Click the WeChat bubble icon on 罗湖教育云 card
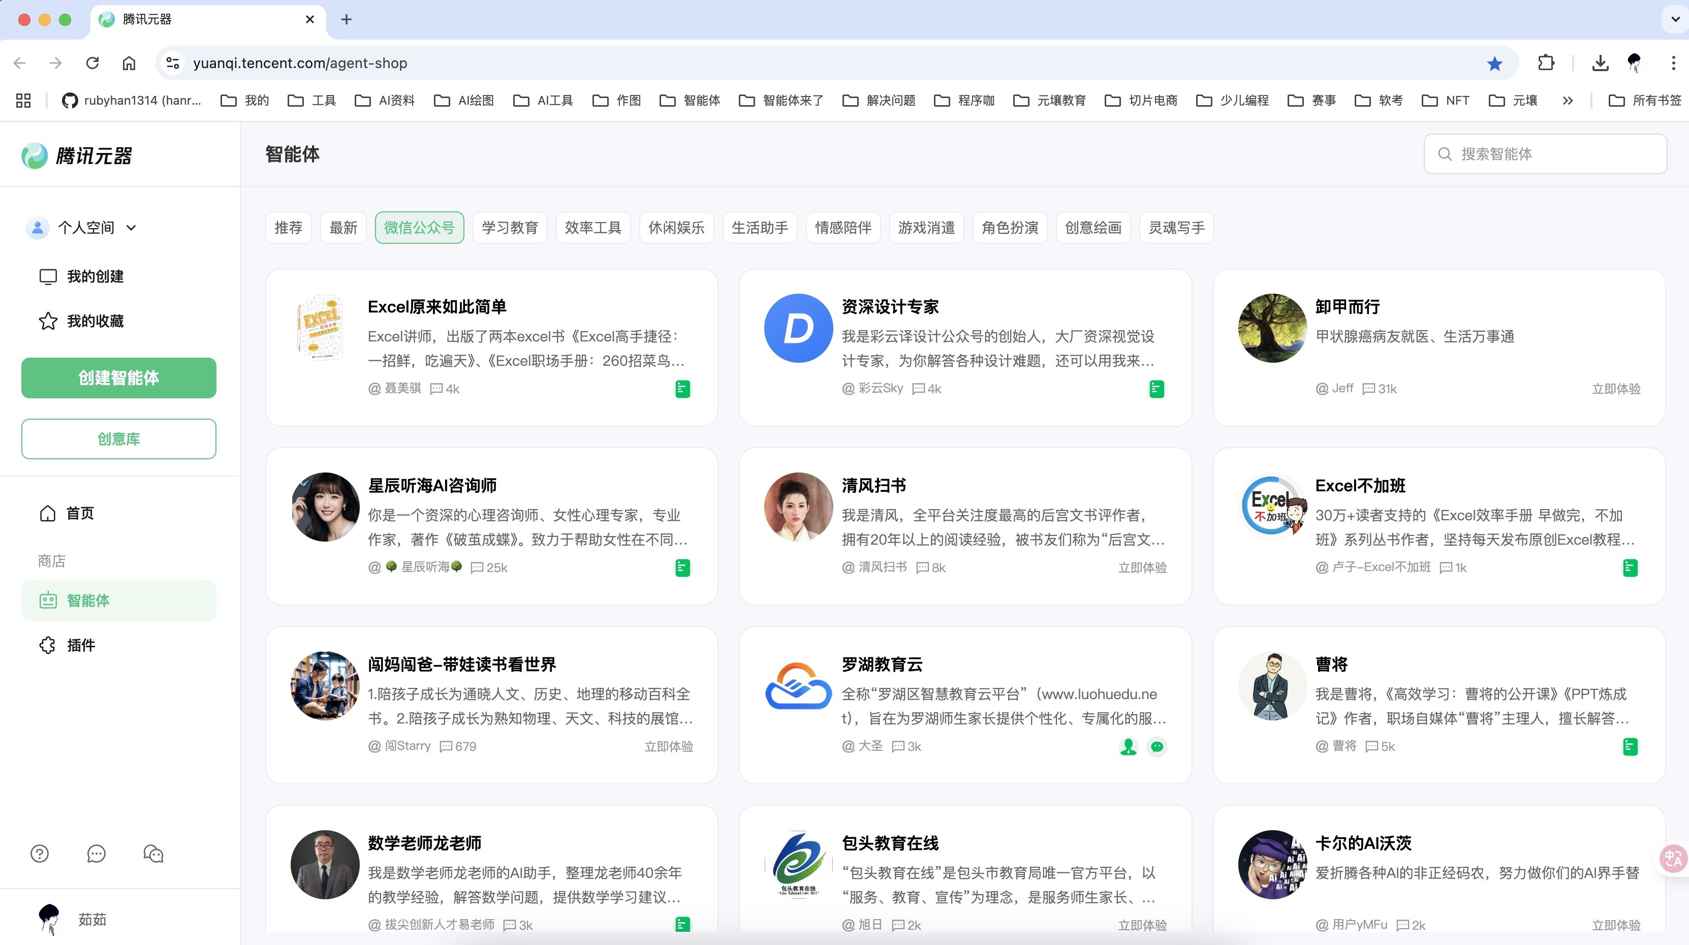This screenshot has height=945, width=1689. pos(1158,746)
